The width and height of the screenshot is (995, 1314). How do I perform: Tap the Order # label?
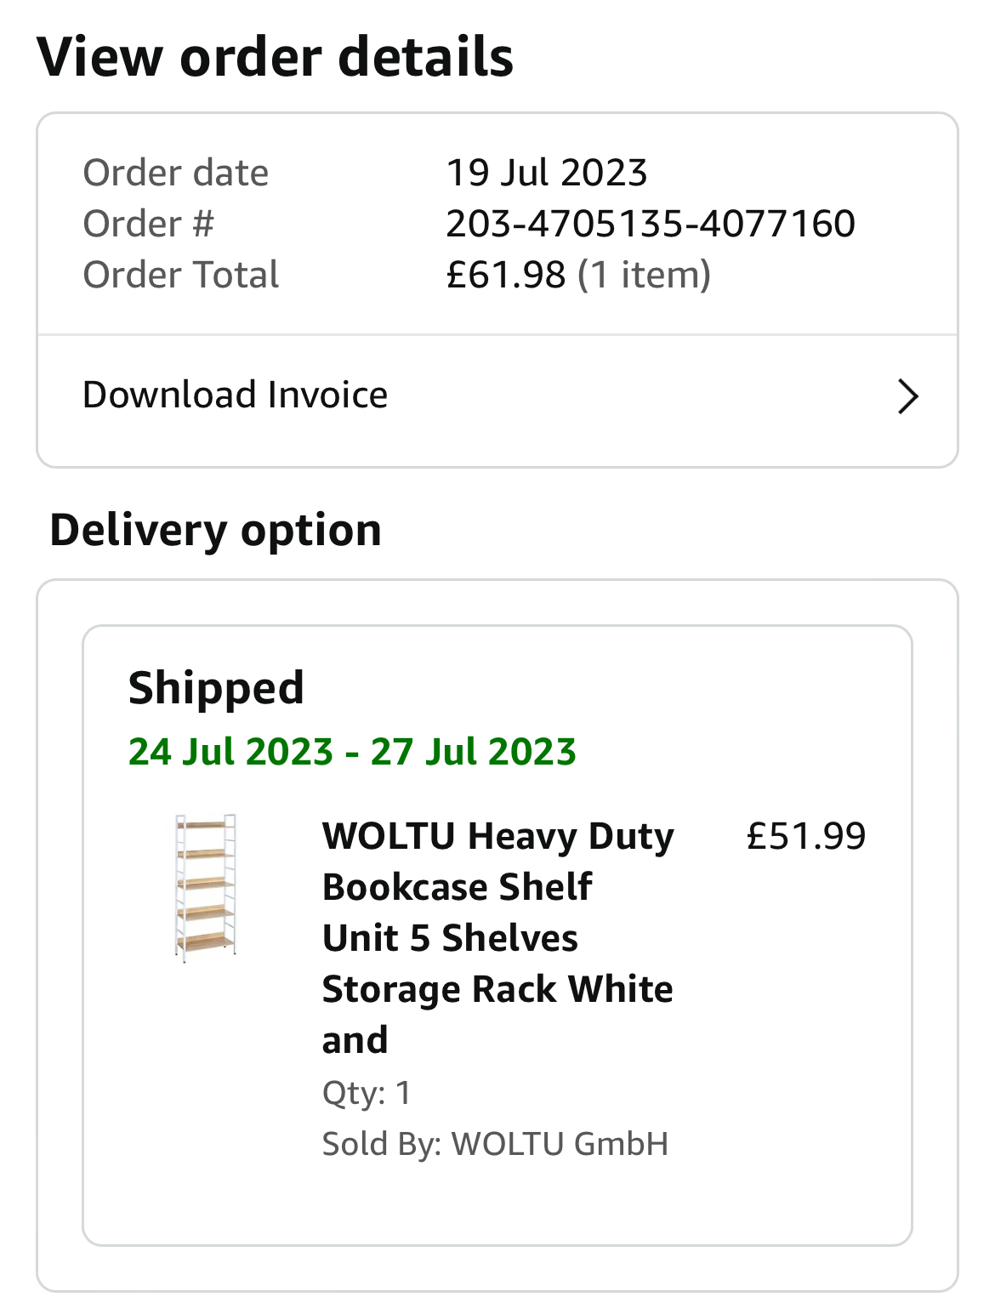click(x=149, y=224)
